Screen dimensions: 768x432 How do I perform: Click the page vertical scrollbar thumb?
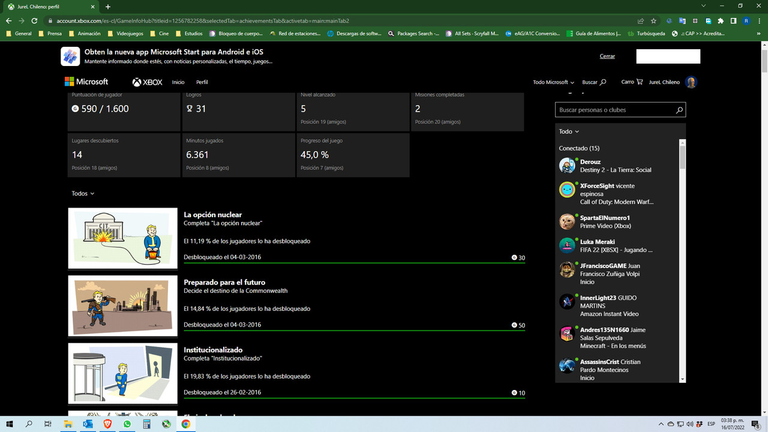(764, 62)
